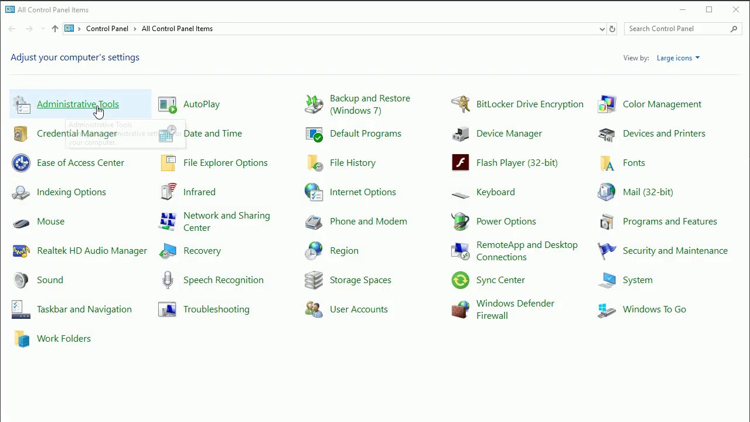Screen dimensions: 750x422
Task: Click the User Accounts icon
Action: tap(314, 309)
